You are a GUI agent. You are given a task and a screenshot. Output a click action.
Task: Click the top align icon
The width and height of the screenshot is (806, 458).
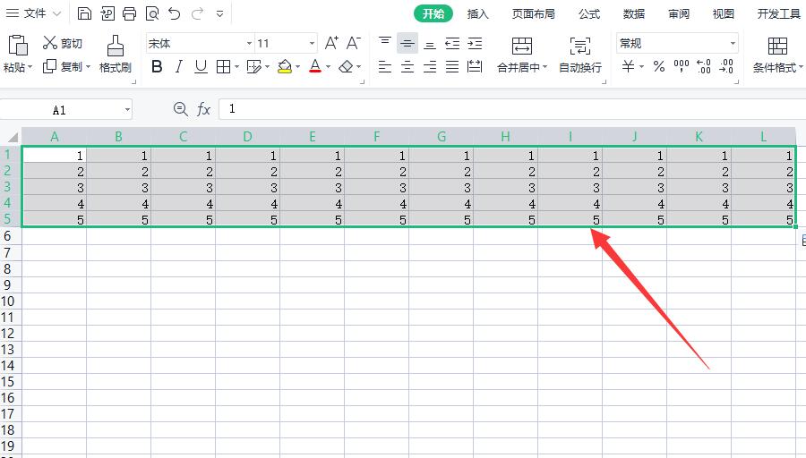pos(385,43)
